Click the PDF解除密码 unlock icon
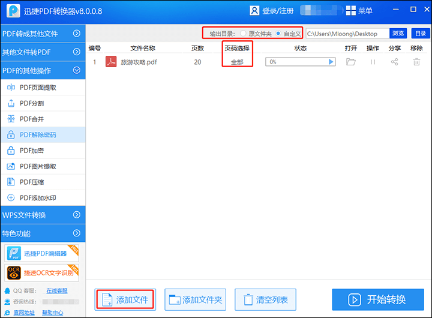This screenshot has width=432, height=318. coord(11,135)
